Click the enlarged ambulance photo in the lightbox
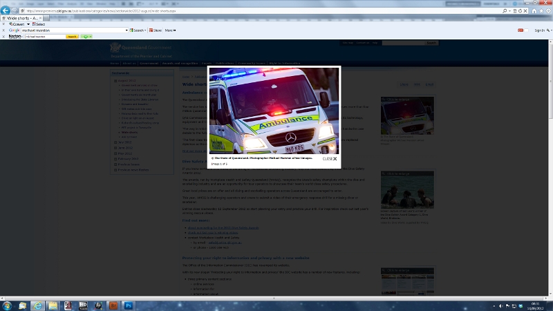 pos(274,111)
